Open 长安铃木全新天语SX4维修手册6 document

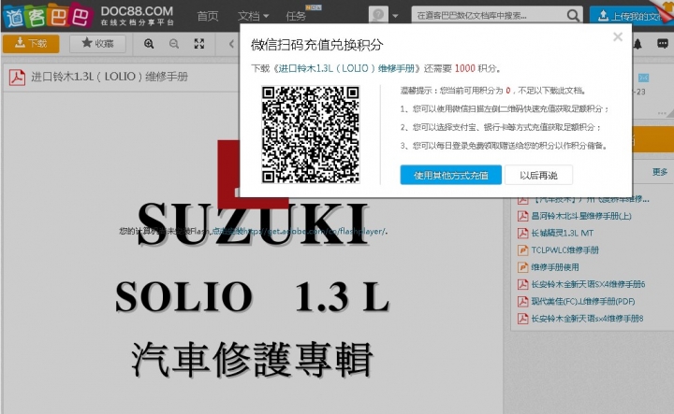pos(588,284)
